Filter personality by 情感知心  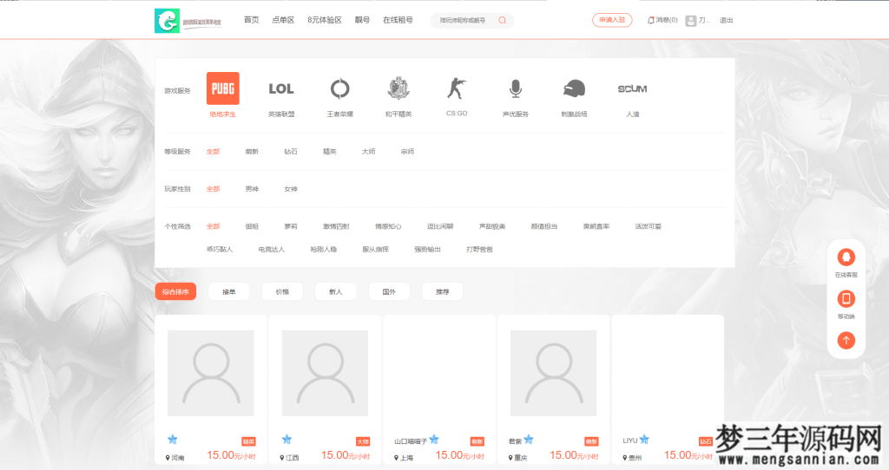tap(388, 226)
